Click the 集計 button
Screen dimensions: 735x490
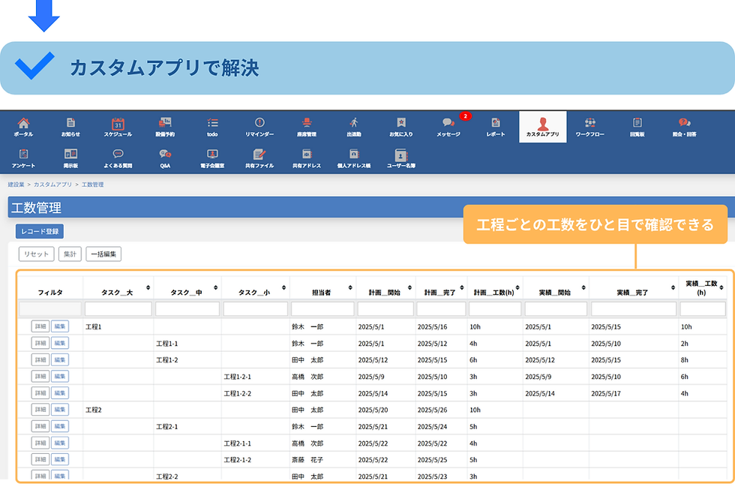tap(70, 254)
